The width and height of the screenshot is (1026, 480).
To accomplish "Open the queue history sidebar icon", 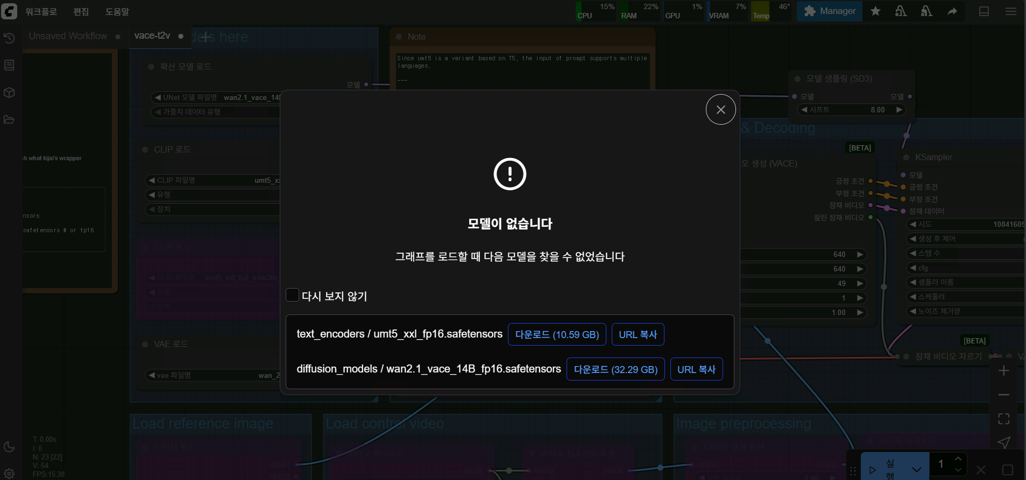I will pos(9,38).
